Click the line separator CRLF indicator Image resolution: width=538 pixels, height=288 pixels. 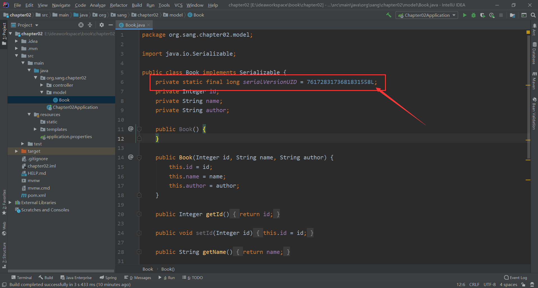pyautogui.click(x=474, y=284)
